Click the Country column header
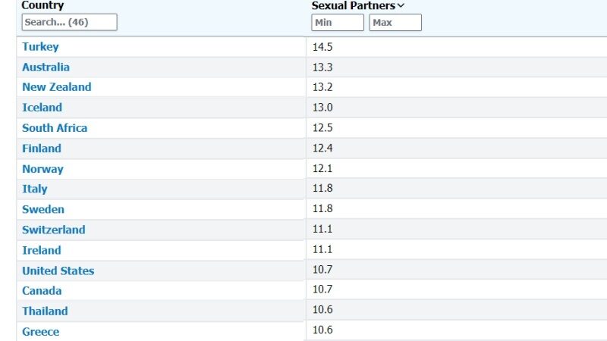607x341 pixels. pyautogui.click(x=42, y=5)
